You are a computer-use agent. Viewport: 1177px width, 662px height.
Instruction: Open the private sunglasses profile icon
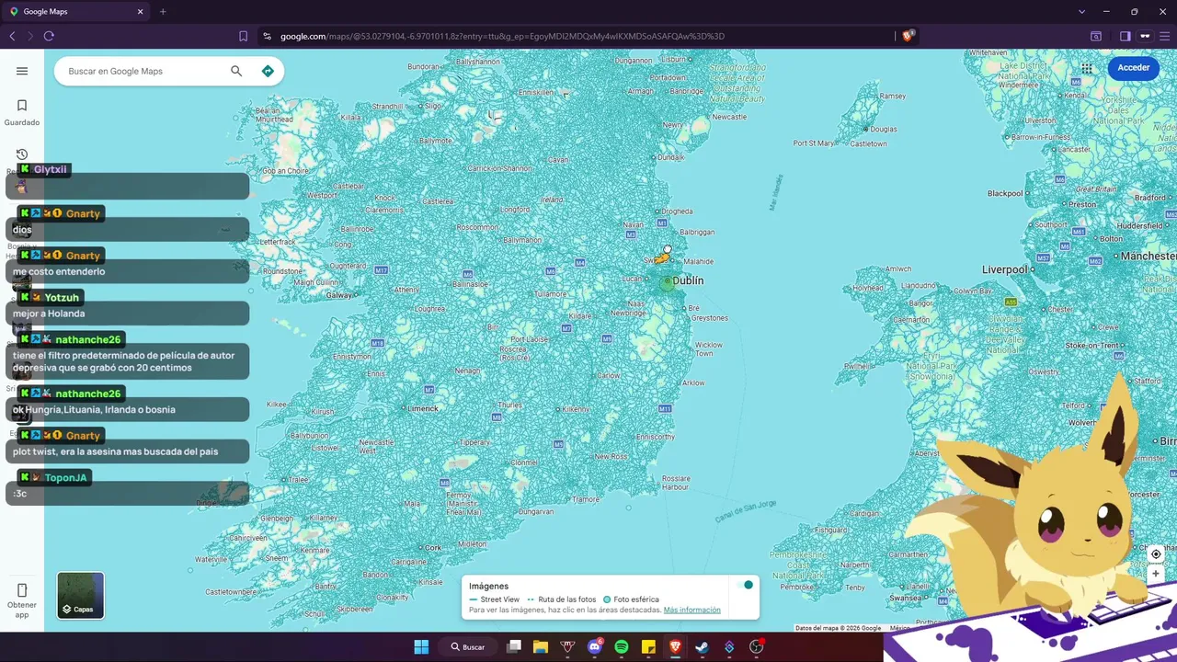[1145, 36]
